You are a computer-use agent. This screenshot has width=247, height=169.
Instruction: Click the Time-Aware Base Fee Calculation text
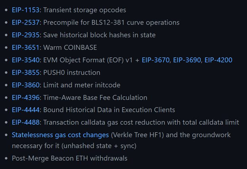click(x=95, y=98)
